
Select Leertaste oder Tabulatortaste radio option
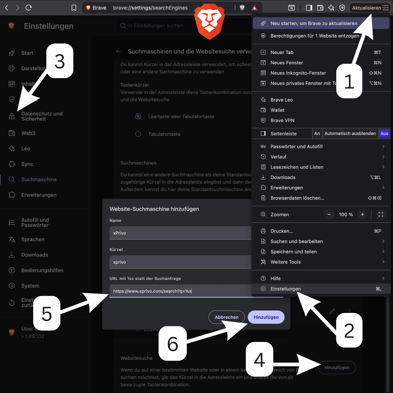point(138,116)
